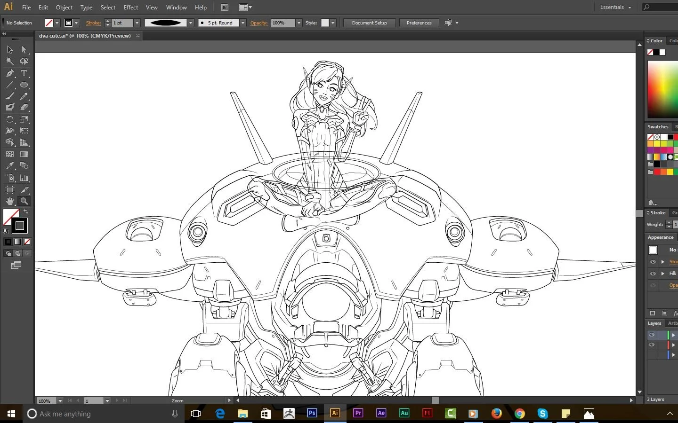Open the Effect menu
The width and height of the screenshot is (678, 423).
click(x=131, y=7)
